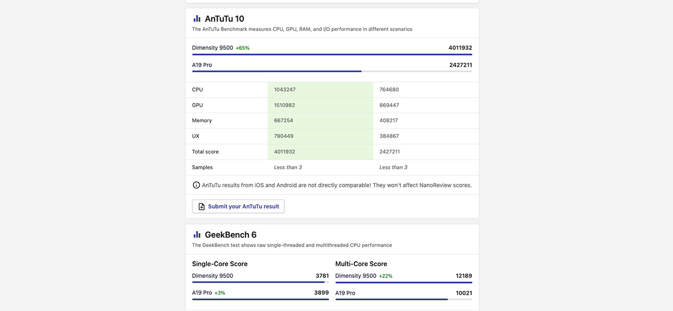Click the info circle icon in the AnTuTu note
Screen dimensions: 673x311
(196, 185)
